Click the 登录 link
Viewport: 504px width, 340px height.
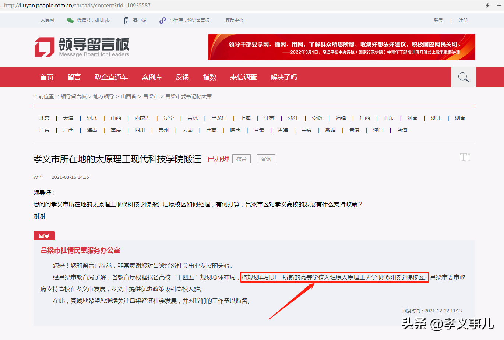438,21
